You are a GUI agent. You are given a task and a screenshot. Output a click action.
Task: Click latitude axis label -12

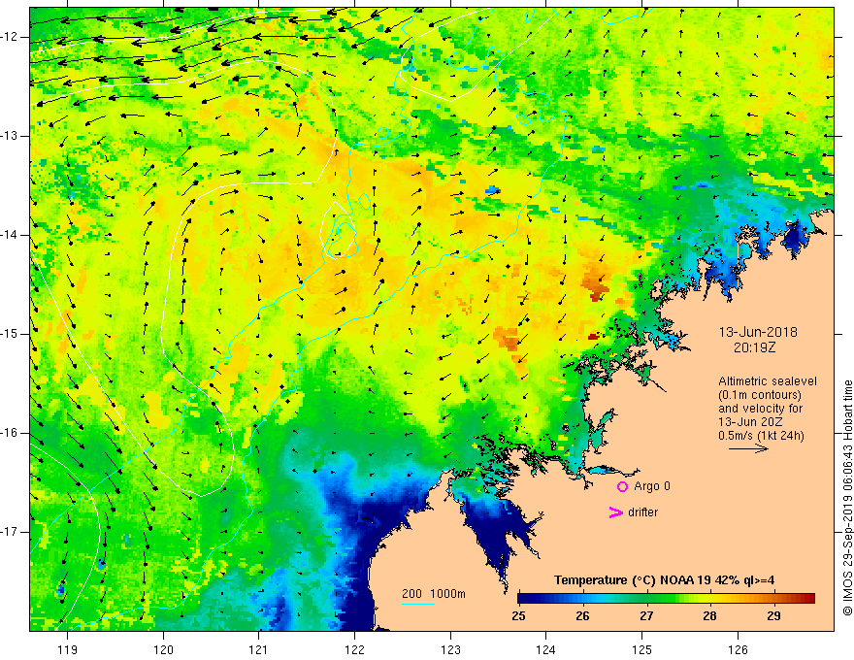tap(10, 37)
